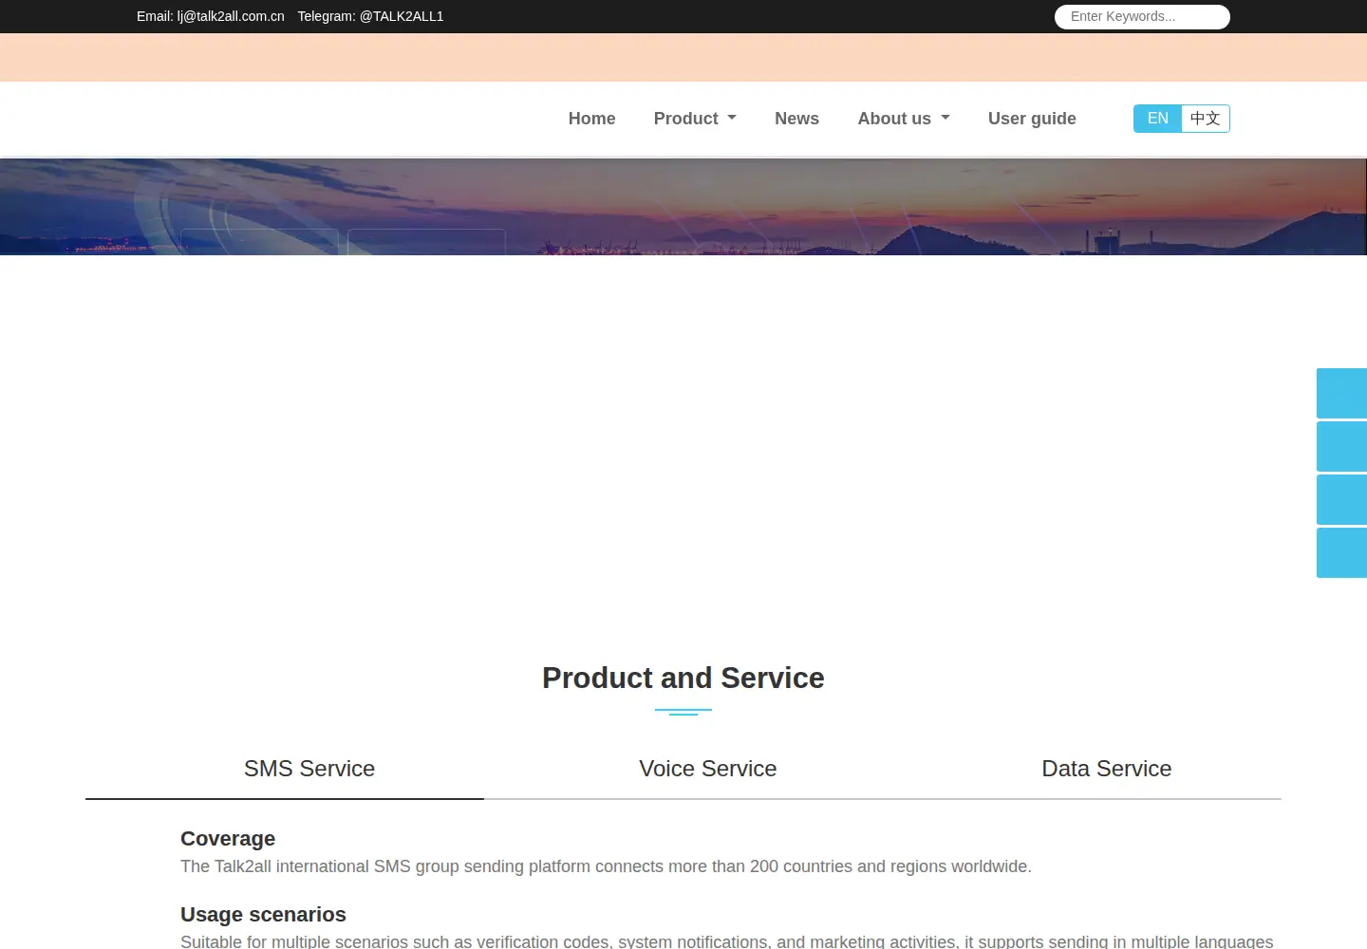Switch the language to 中文
The image size is (1367, 949).
tap(1206, 119)
